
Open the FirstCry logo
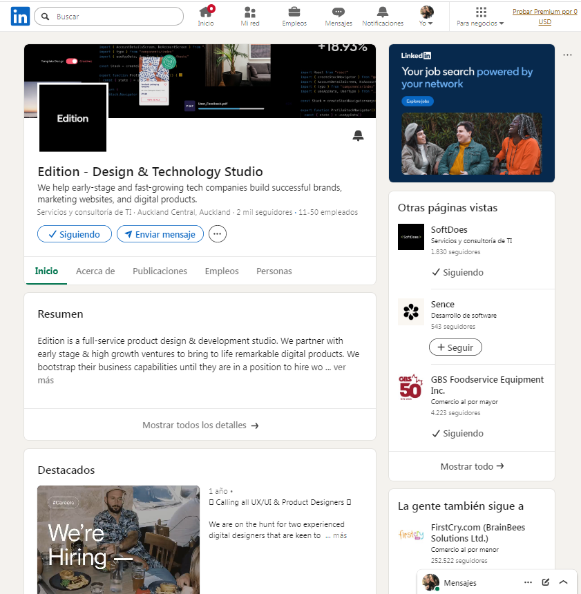point(411,535)
